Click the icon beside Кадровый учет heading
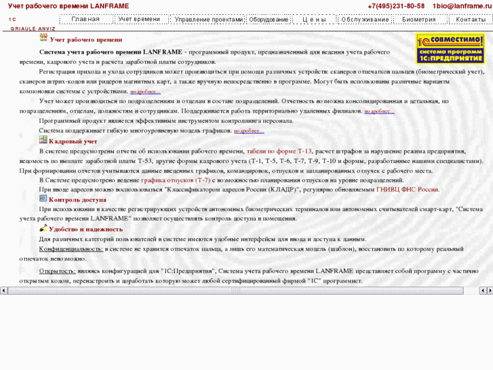The height and width of the screenshot is (370, 493). coord(43,139)
